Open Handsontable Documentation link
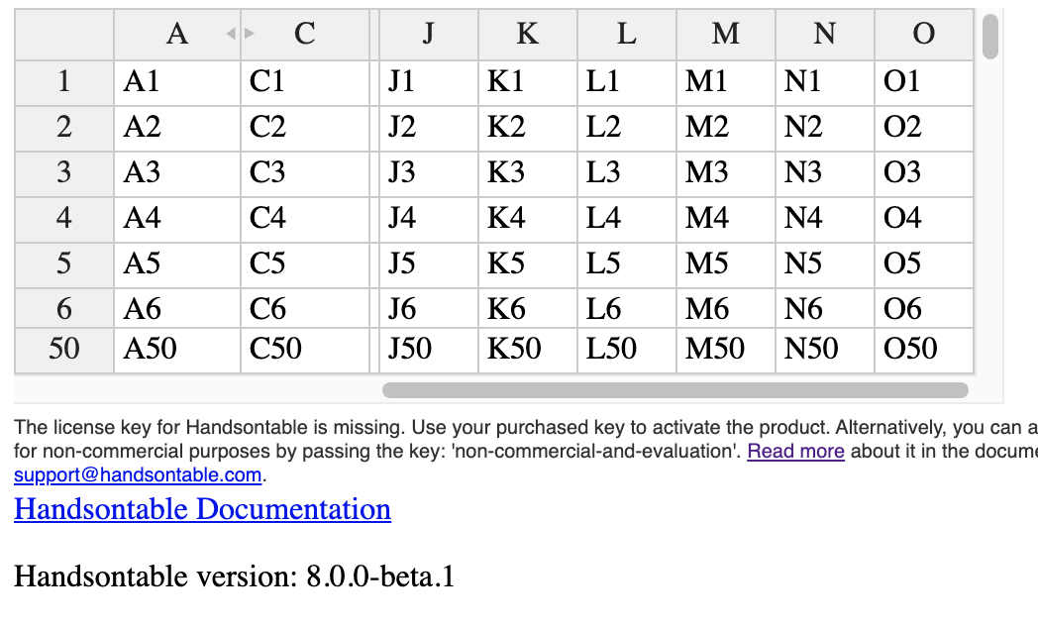The image size is (1038, 628). click(x=202, y=509)
